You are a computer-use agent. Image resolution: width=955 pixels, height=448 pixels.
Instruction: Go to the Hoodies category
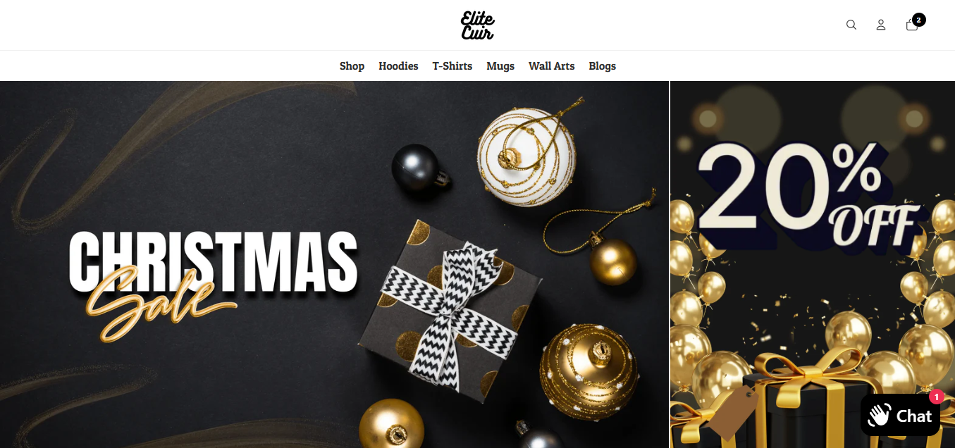click(398, 66)
